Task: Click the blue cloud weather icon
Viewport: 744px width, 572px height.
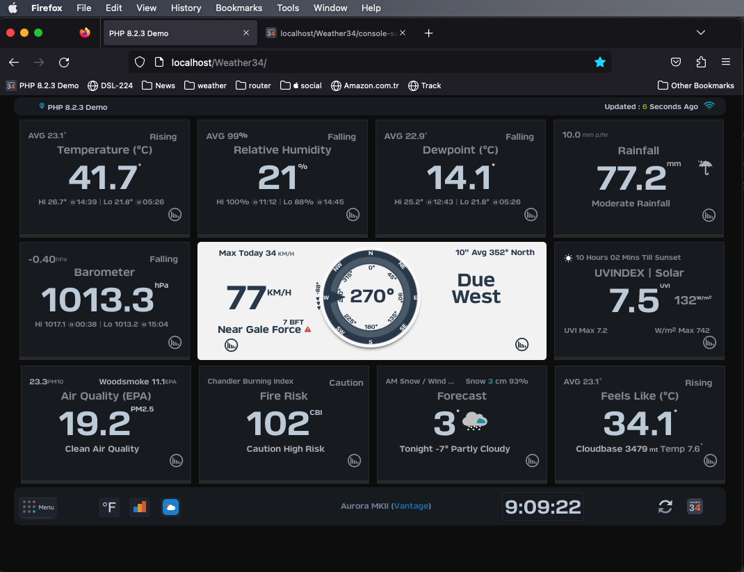Action: [171, 507]
